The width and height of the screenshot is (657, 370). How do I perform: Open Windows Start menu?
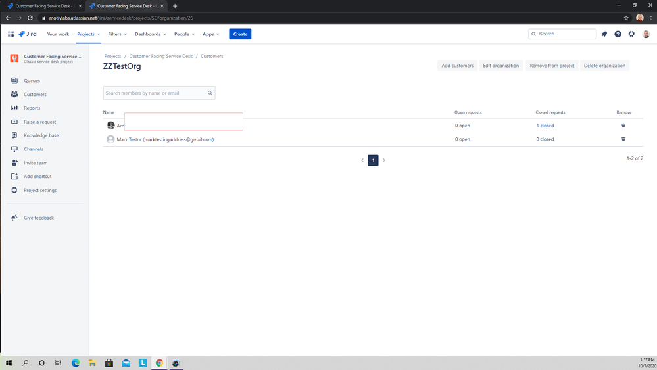tap(9, 363)
